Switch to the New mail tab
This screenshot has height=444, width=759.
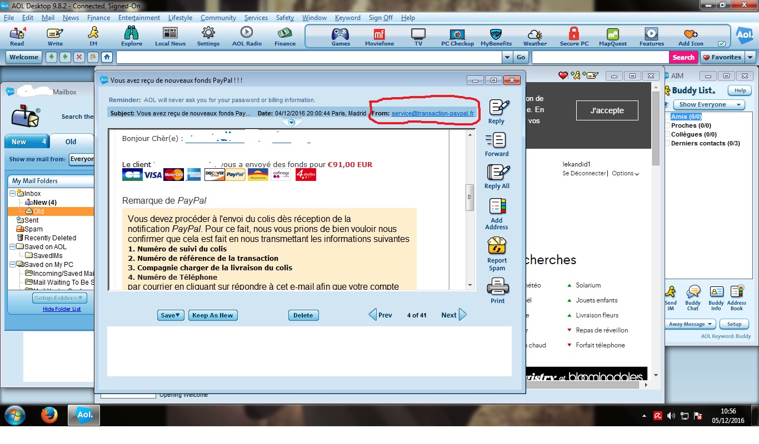(27, 142)
